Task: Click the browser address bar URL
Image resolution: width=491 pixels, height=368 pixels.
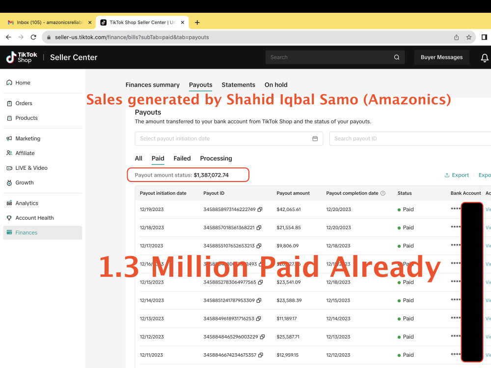Action: pyautogui.click(x=132, y=37)
